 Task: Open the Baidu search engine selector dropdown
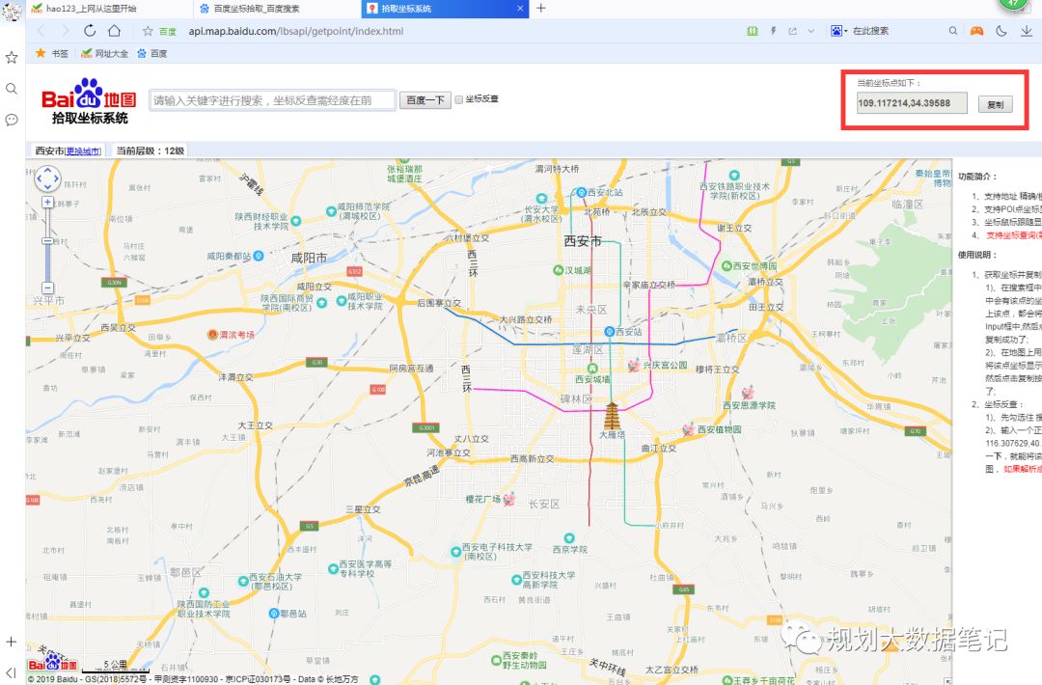coord(838,31)
